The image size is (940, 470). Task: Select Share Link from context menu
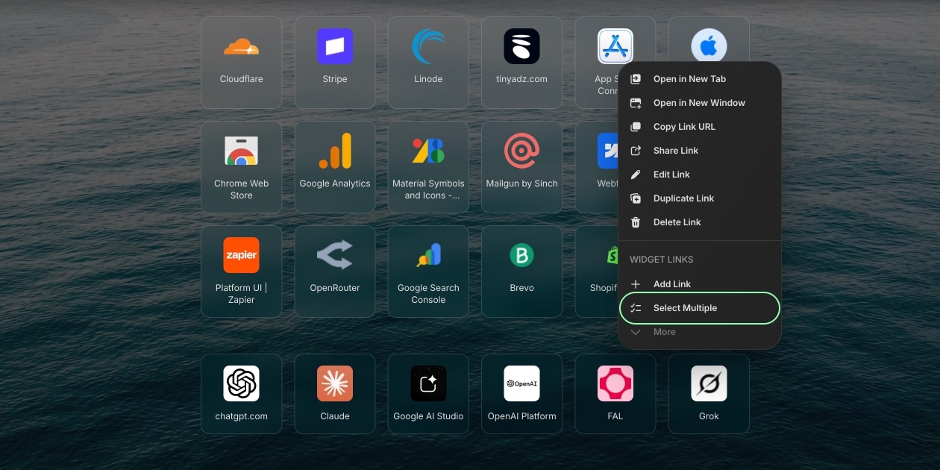click(700, 151)
